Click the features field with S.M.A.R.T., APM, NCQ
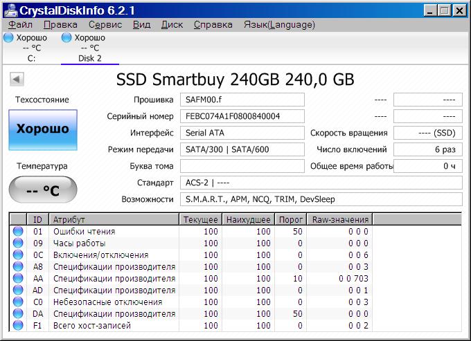This screenshot has width=471, height=341. click(x=321, y=199)
